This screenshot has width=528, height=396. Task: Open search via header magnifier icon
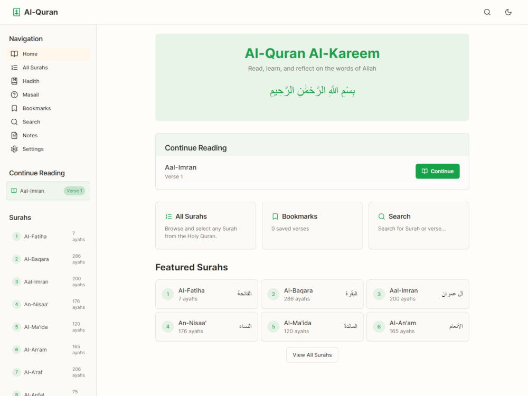pos(487,12)
